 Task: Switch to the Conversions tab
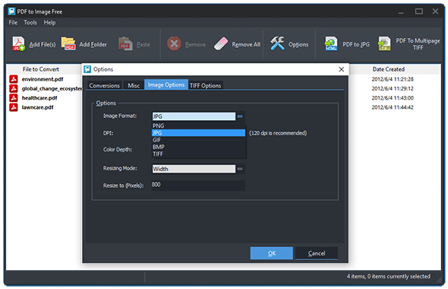(x=104, y=85)
